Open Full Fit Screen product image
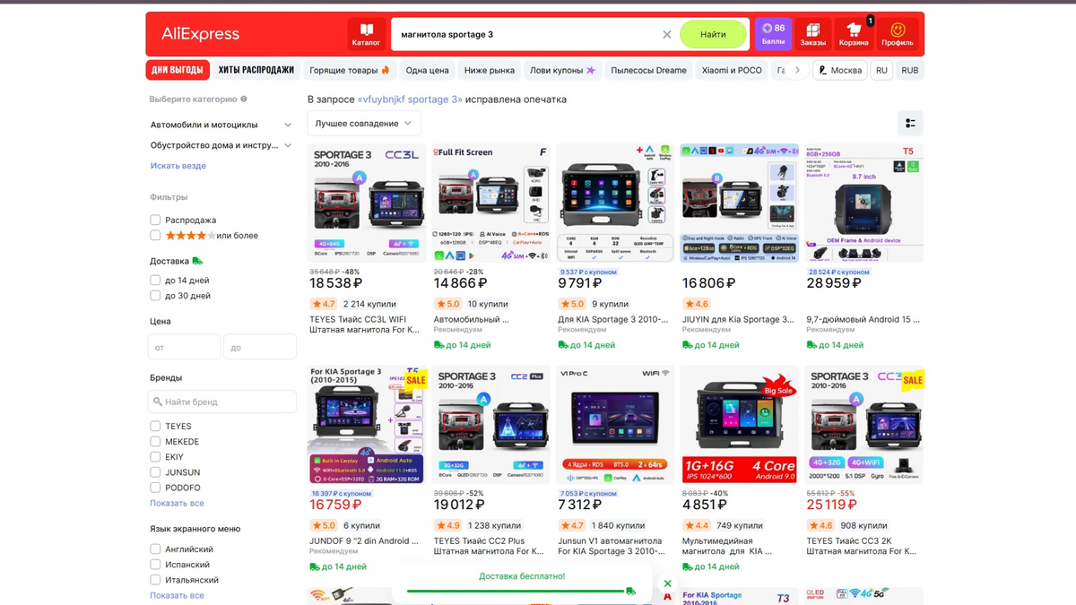The height and width of the screenshot is (605, 1076). click(490, 203)
